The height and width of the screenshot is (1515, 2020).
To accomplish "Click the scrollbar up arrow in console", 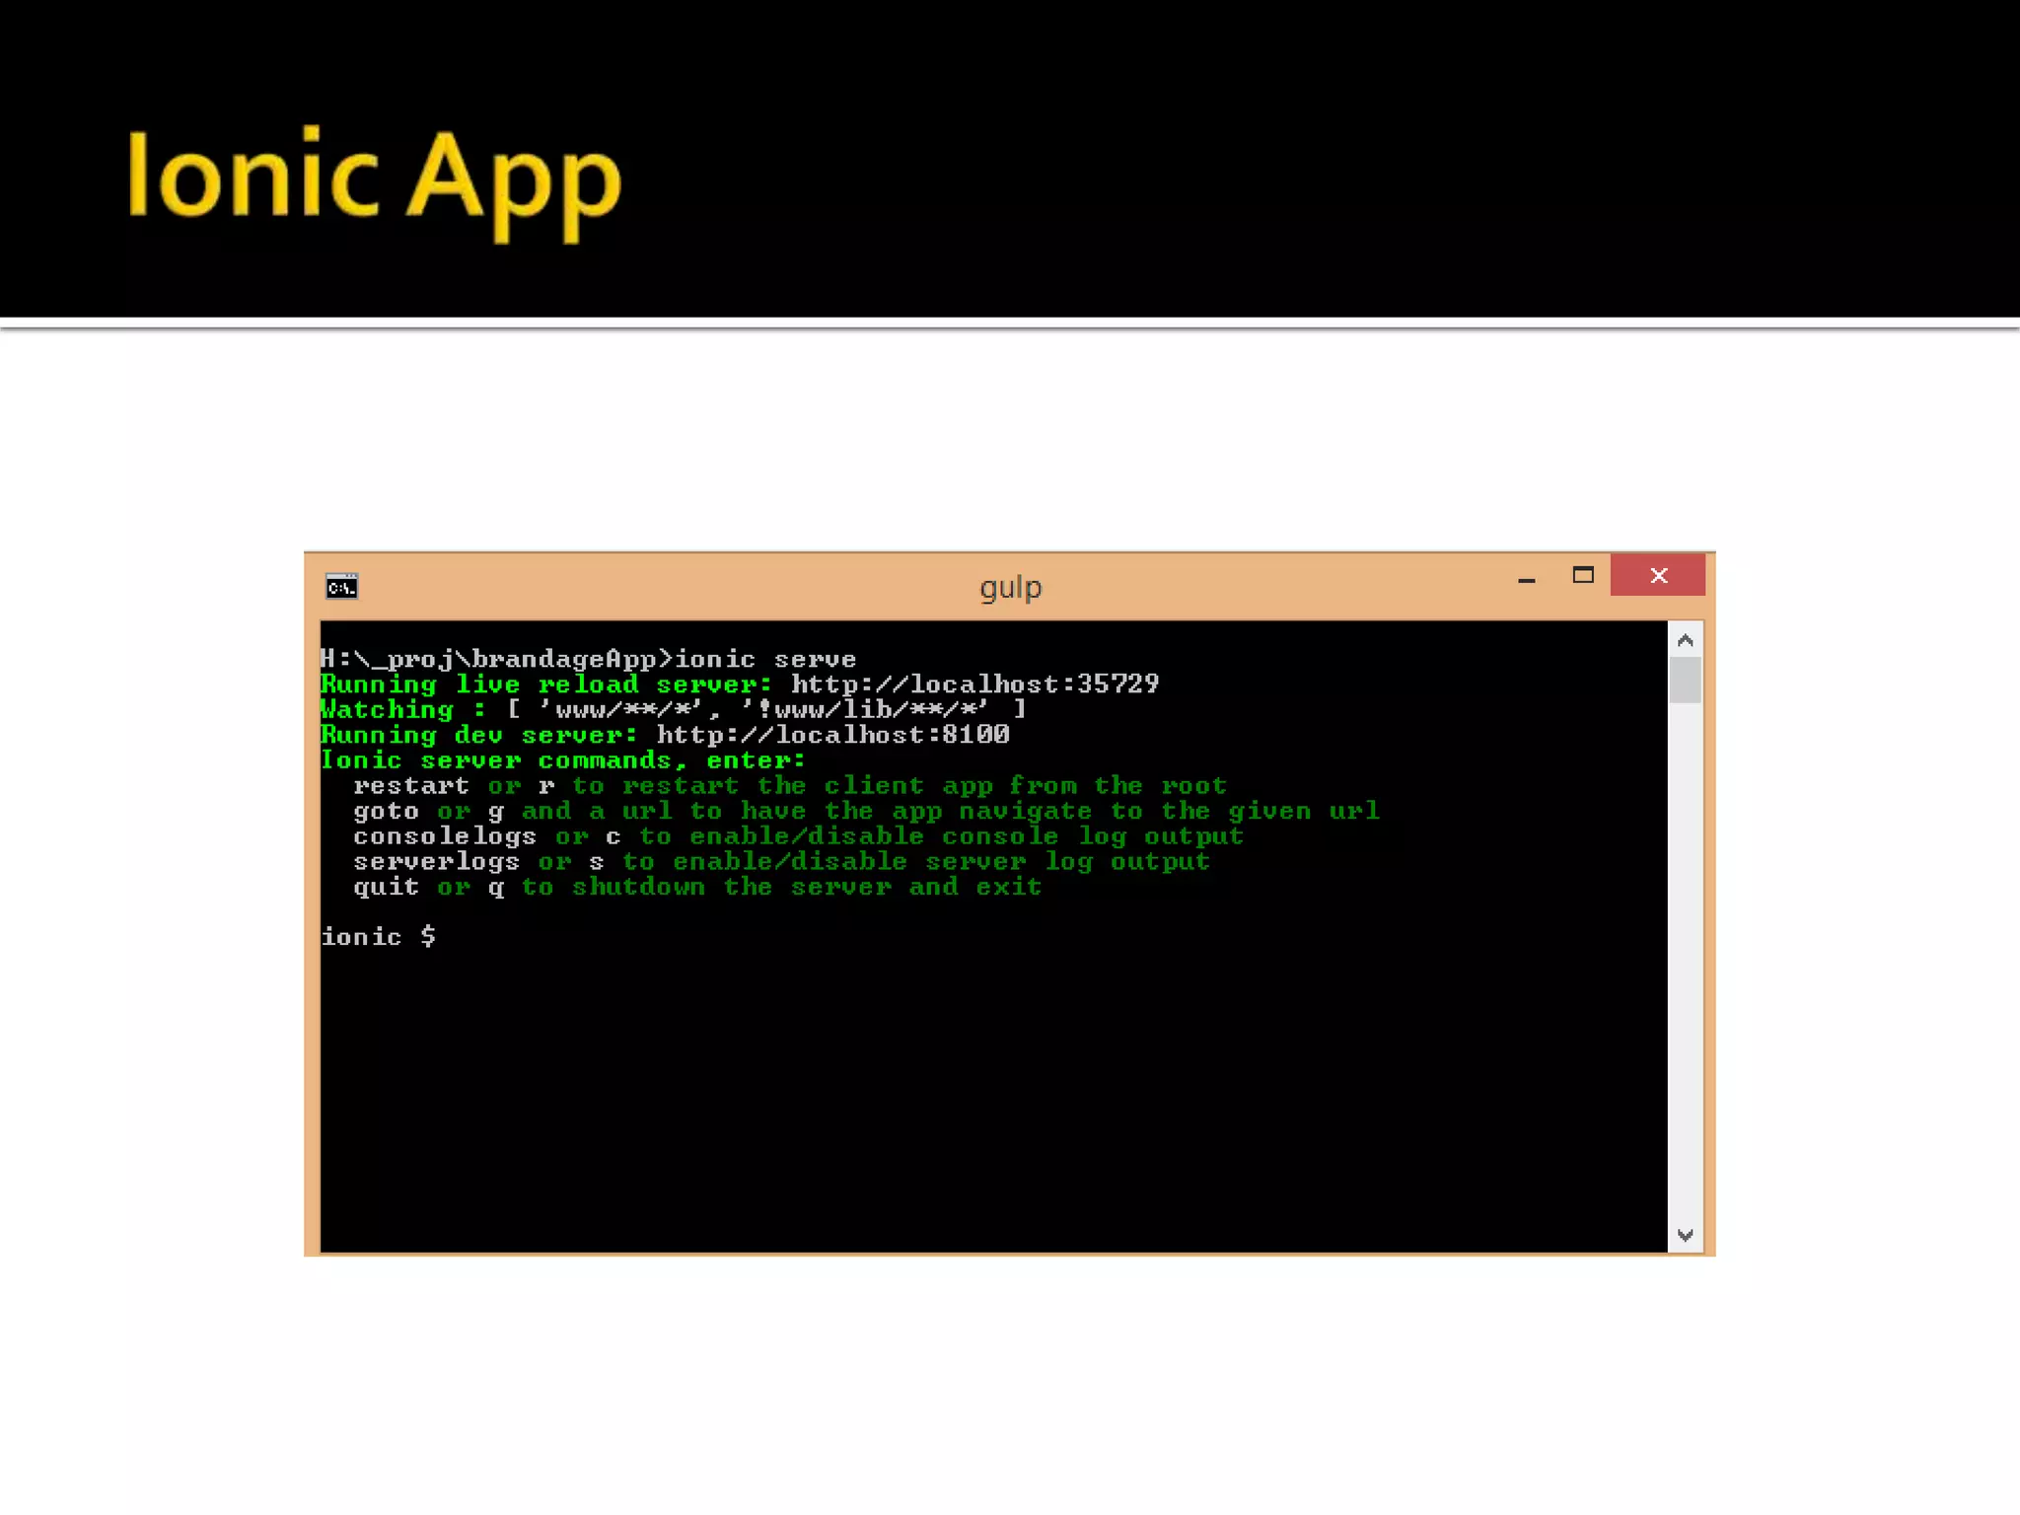I will [1685, 641].
